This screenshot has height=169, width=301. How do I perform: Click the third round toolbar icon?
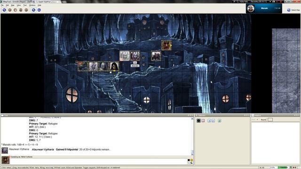point(16,10)
